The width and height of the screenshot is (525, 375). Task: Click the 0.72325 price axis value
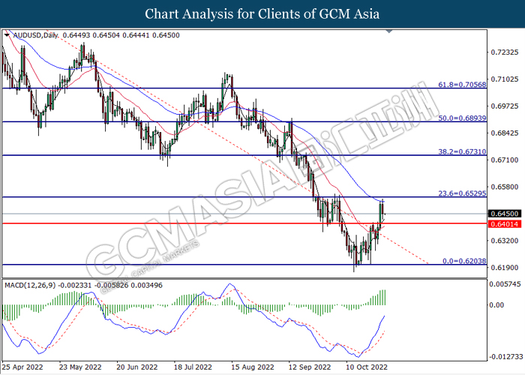coord(505,52)
